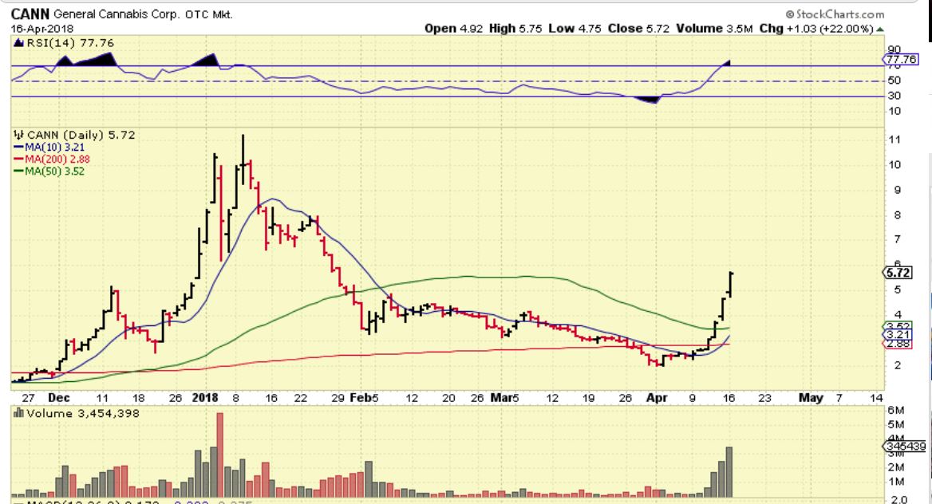Screen dimensions: 932x504
Task: Click the 1M volume axis label
Action: (896, 482)
